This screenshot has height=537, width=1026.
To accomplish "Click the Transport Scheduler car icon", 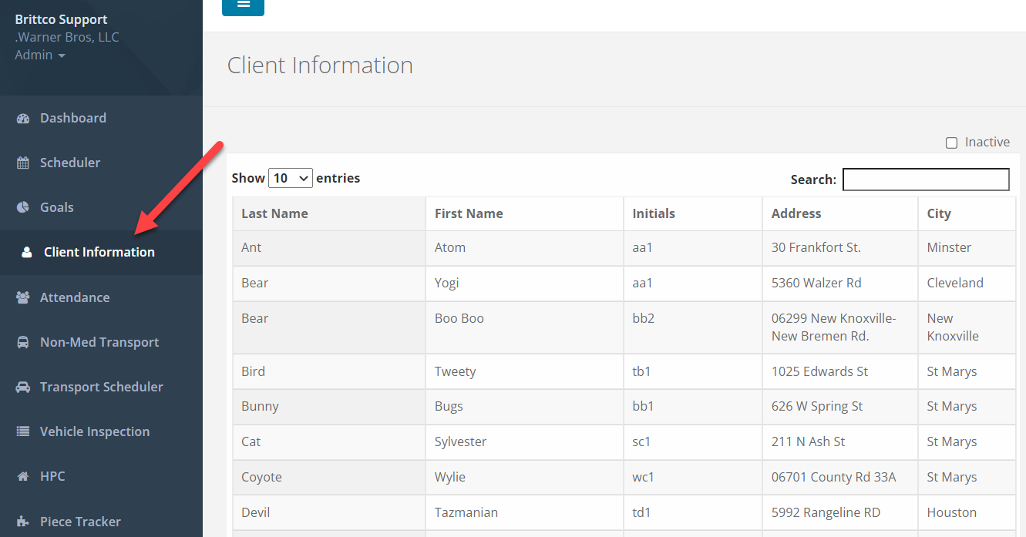I will [x=23, y=387].
